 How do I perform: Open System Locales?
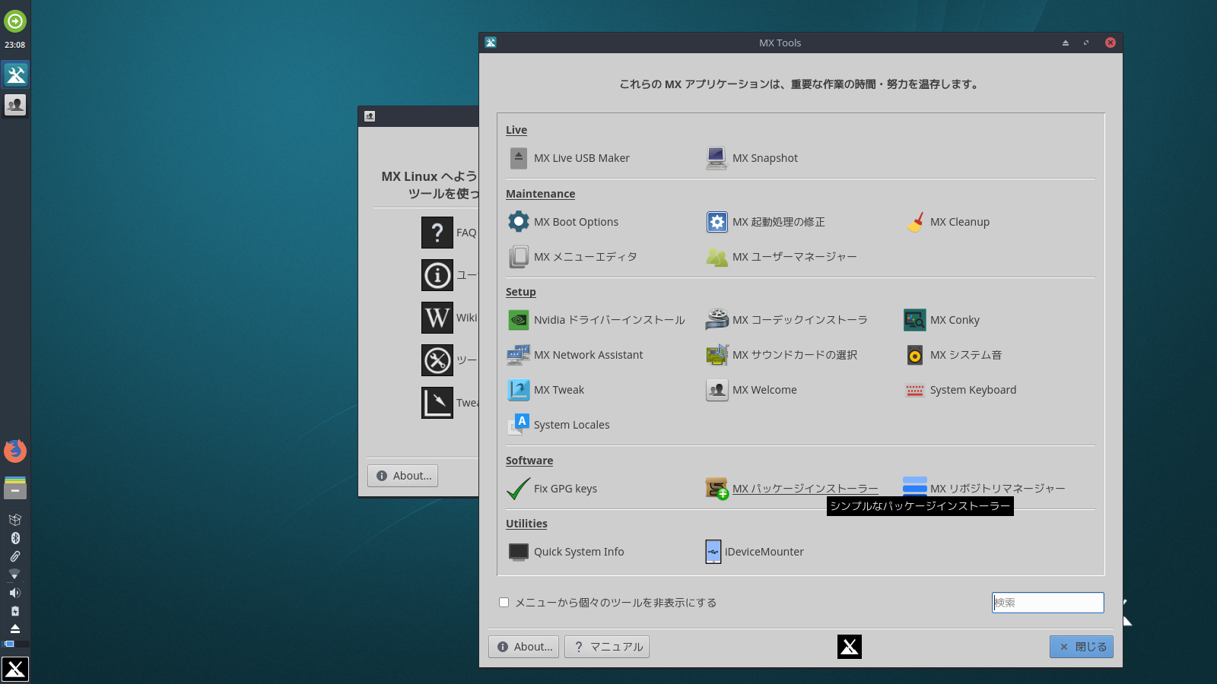pos(559,425)
